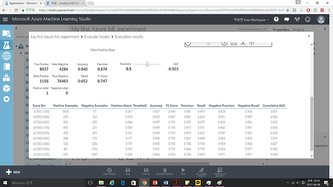
Task: Click the Cumulative AUC column header
Action: click(x=274, y=106)
